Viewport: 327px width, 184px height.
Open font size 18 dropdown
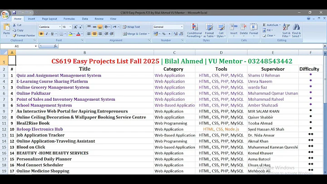click(70, 27)
